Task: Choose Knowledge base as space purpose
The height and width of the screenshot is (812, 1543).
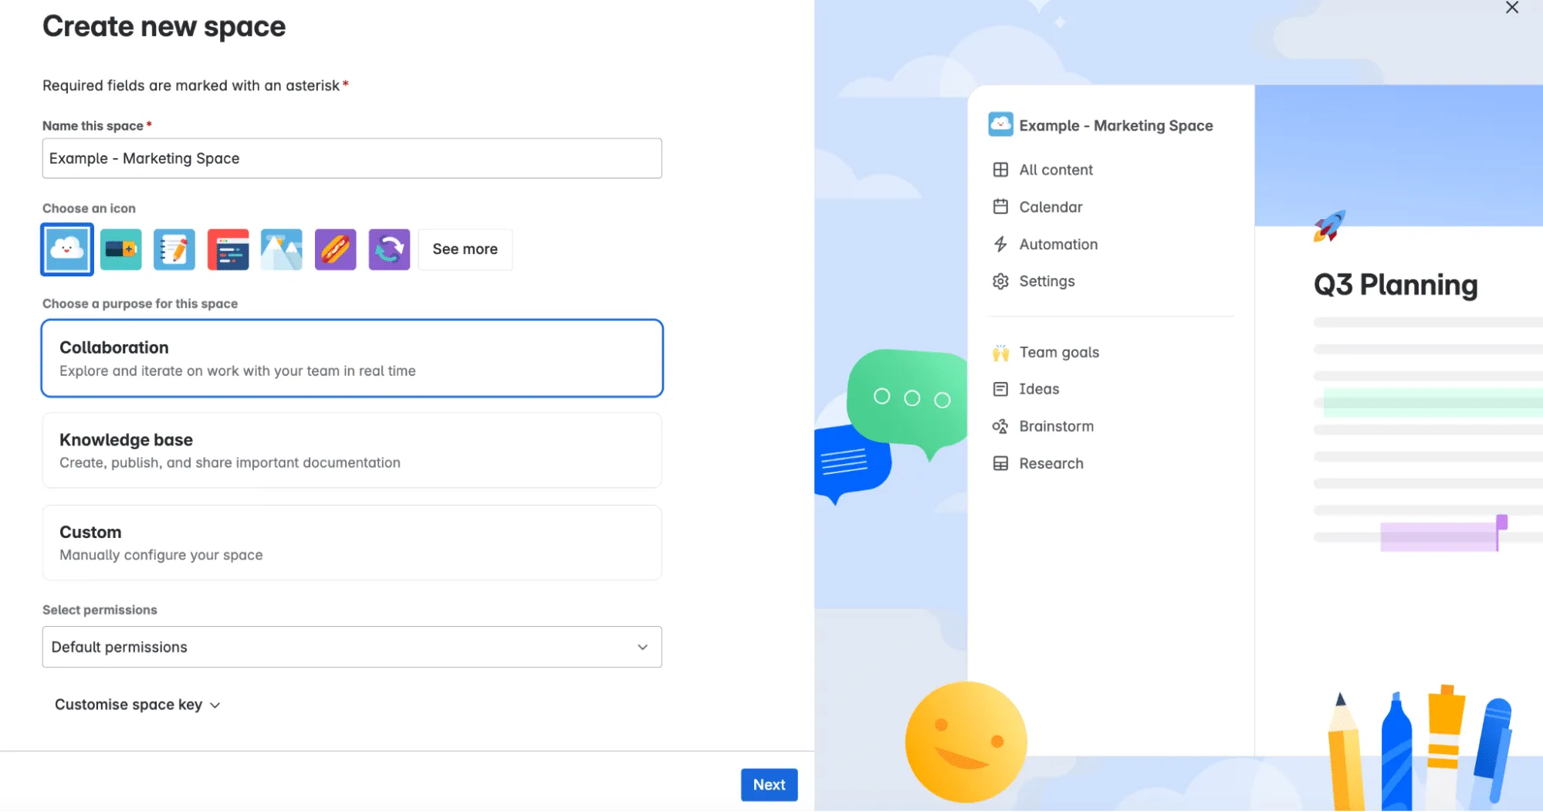Action: click(352, 451)
